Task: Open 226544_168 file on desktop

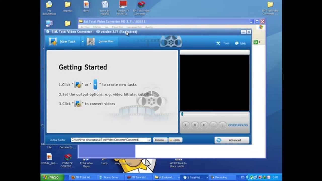Action: click(x=49, y=159)
